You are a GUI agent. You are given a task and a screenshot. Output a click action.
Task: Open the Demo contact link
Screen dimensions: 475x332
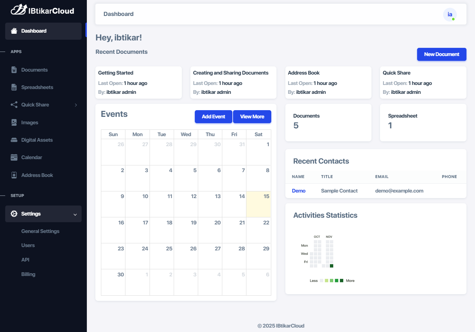299,191
